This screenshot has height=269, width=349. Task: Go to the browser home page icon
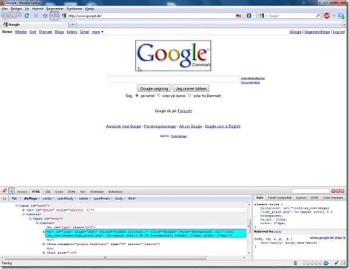pyautogui.click(x=45, y=16)
